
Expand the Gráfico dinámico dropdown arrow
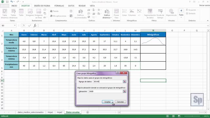(x=111, y=18)
